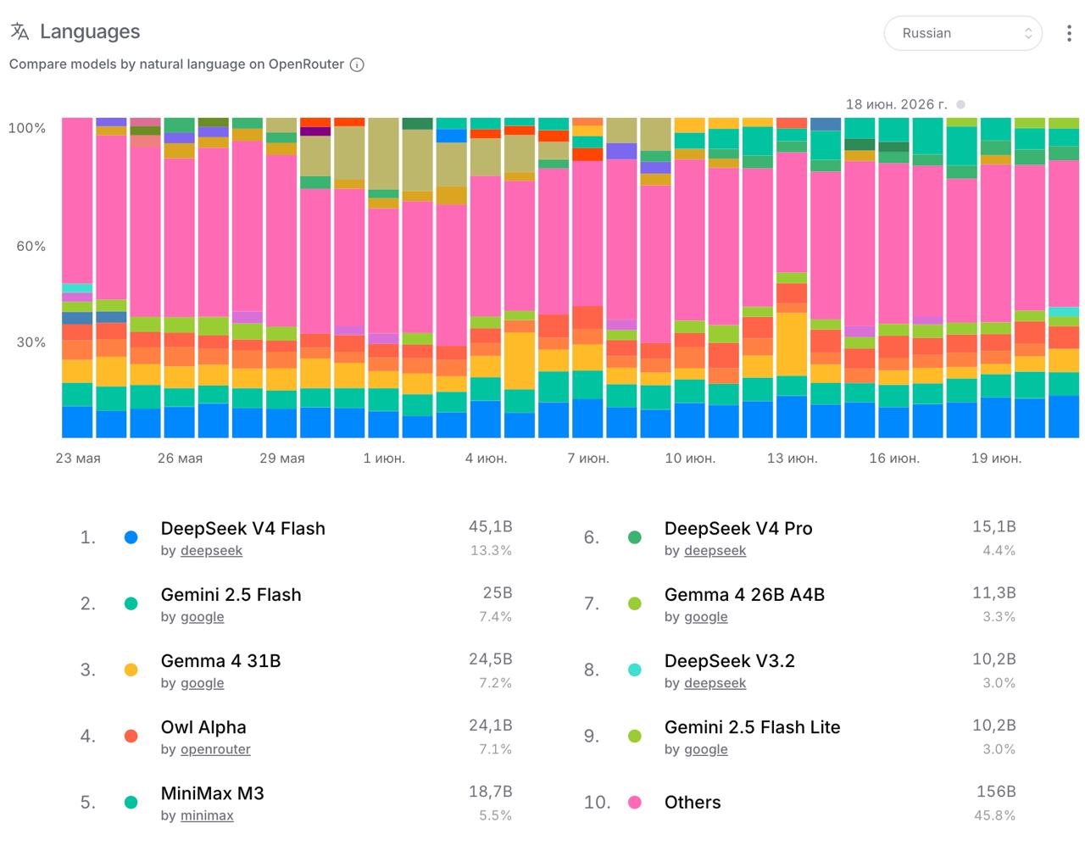Open the openrouter link under Owl Alpha
The width and height of the screenshot is (1085, 845).
[216, 749]
